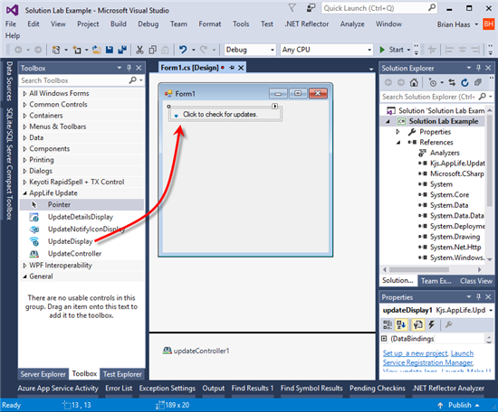Image resolution: width=498 pixels, height=412 pixels.
Task: Click Publish in status bar
Action: point(459,405)
